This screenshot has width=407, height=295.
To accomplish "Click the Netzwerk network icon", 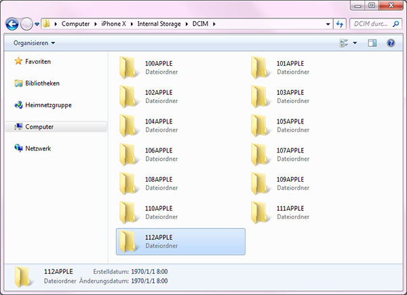I will tap(18, 148).
